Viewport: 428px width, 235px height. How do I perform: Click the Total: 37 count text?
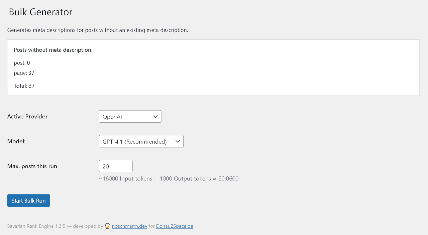pos(24,86)
